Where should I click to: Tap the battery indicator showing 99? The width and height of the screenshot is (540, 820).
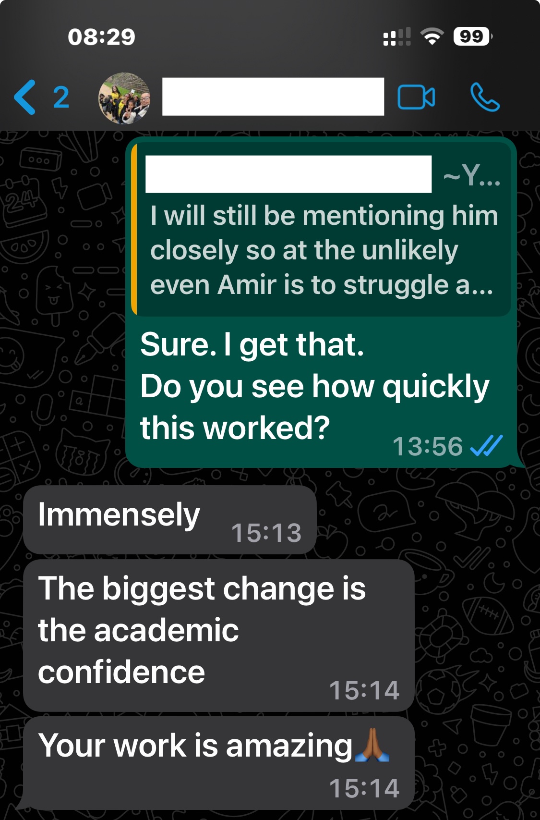(472, 37)
